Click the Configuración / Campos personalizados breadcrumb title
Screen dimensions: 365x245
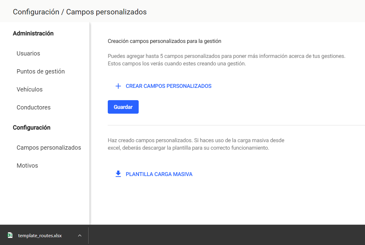[80, 12]
